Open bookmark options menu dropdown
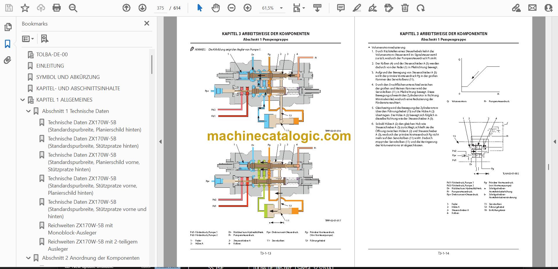 (x=28, y=39)
